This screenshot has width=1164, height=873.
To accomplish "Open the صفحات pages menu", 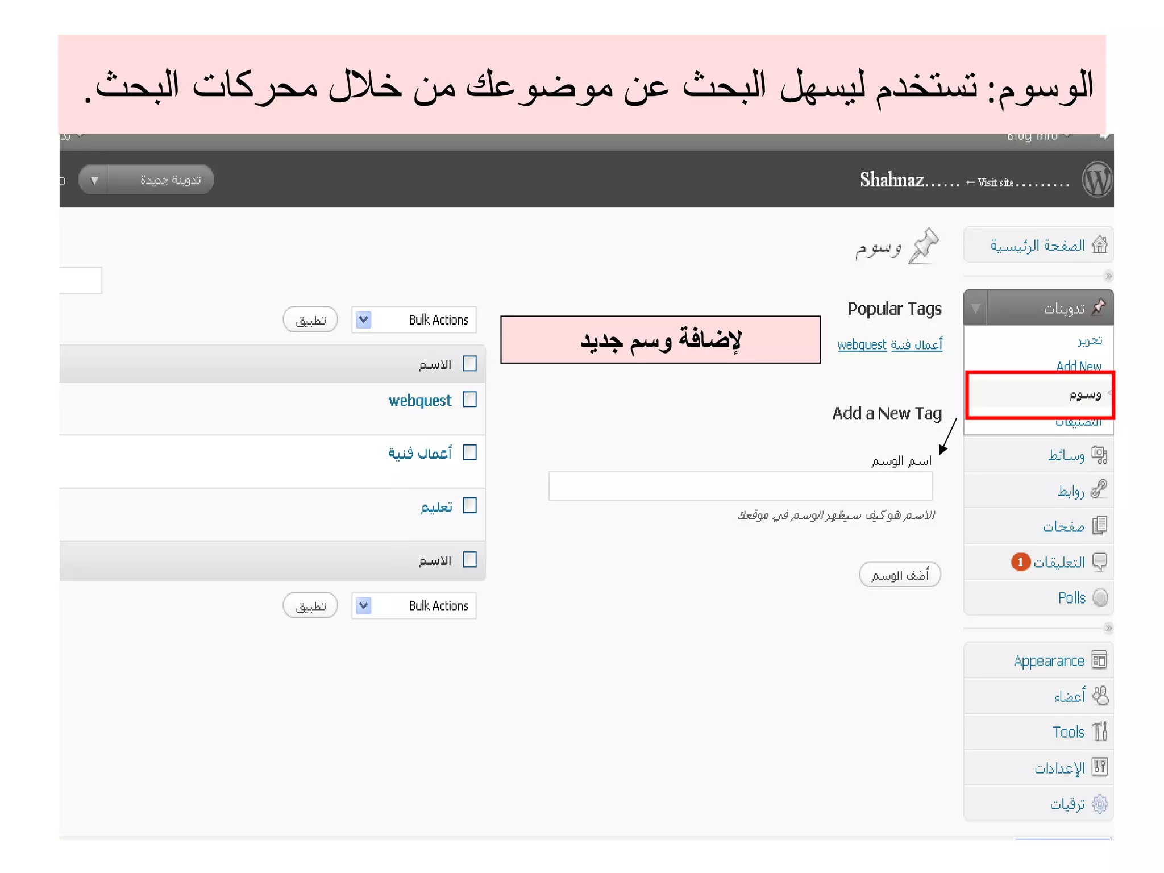I will coord(1038,526).
